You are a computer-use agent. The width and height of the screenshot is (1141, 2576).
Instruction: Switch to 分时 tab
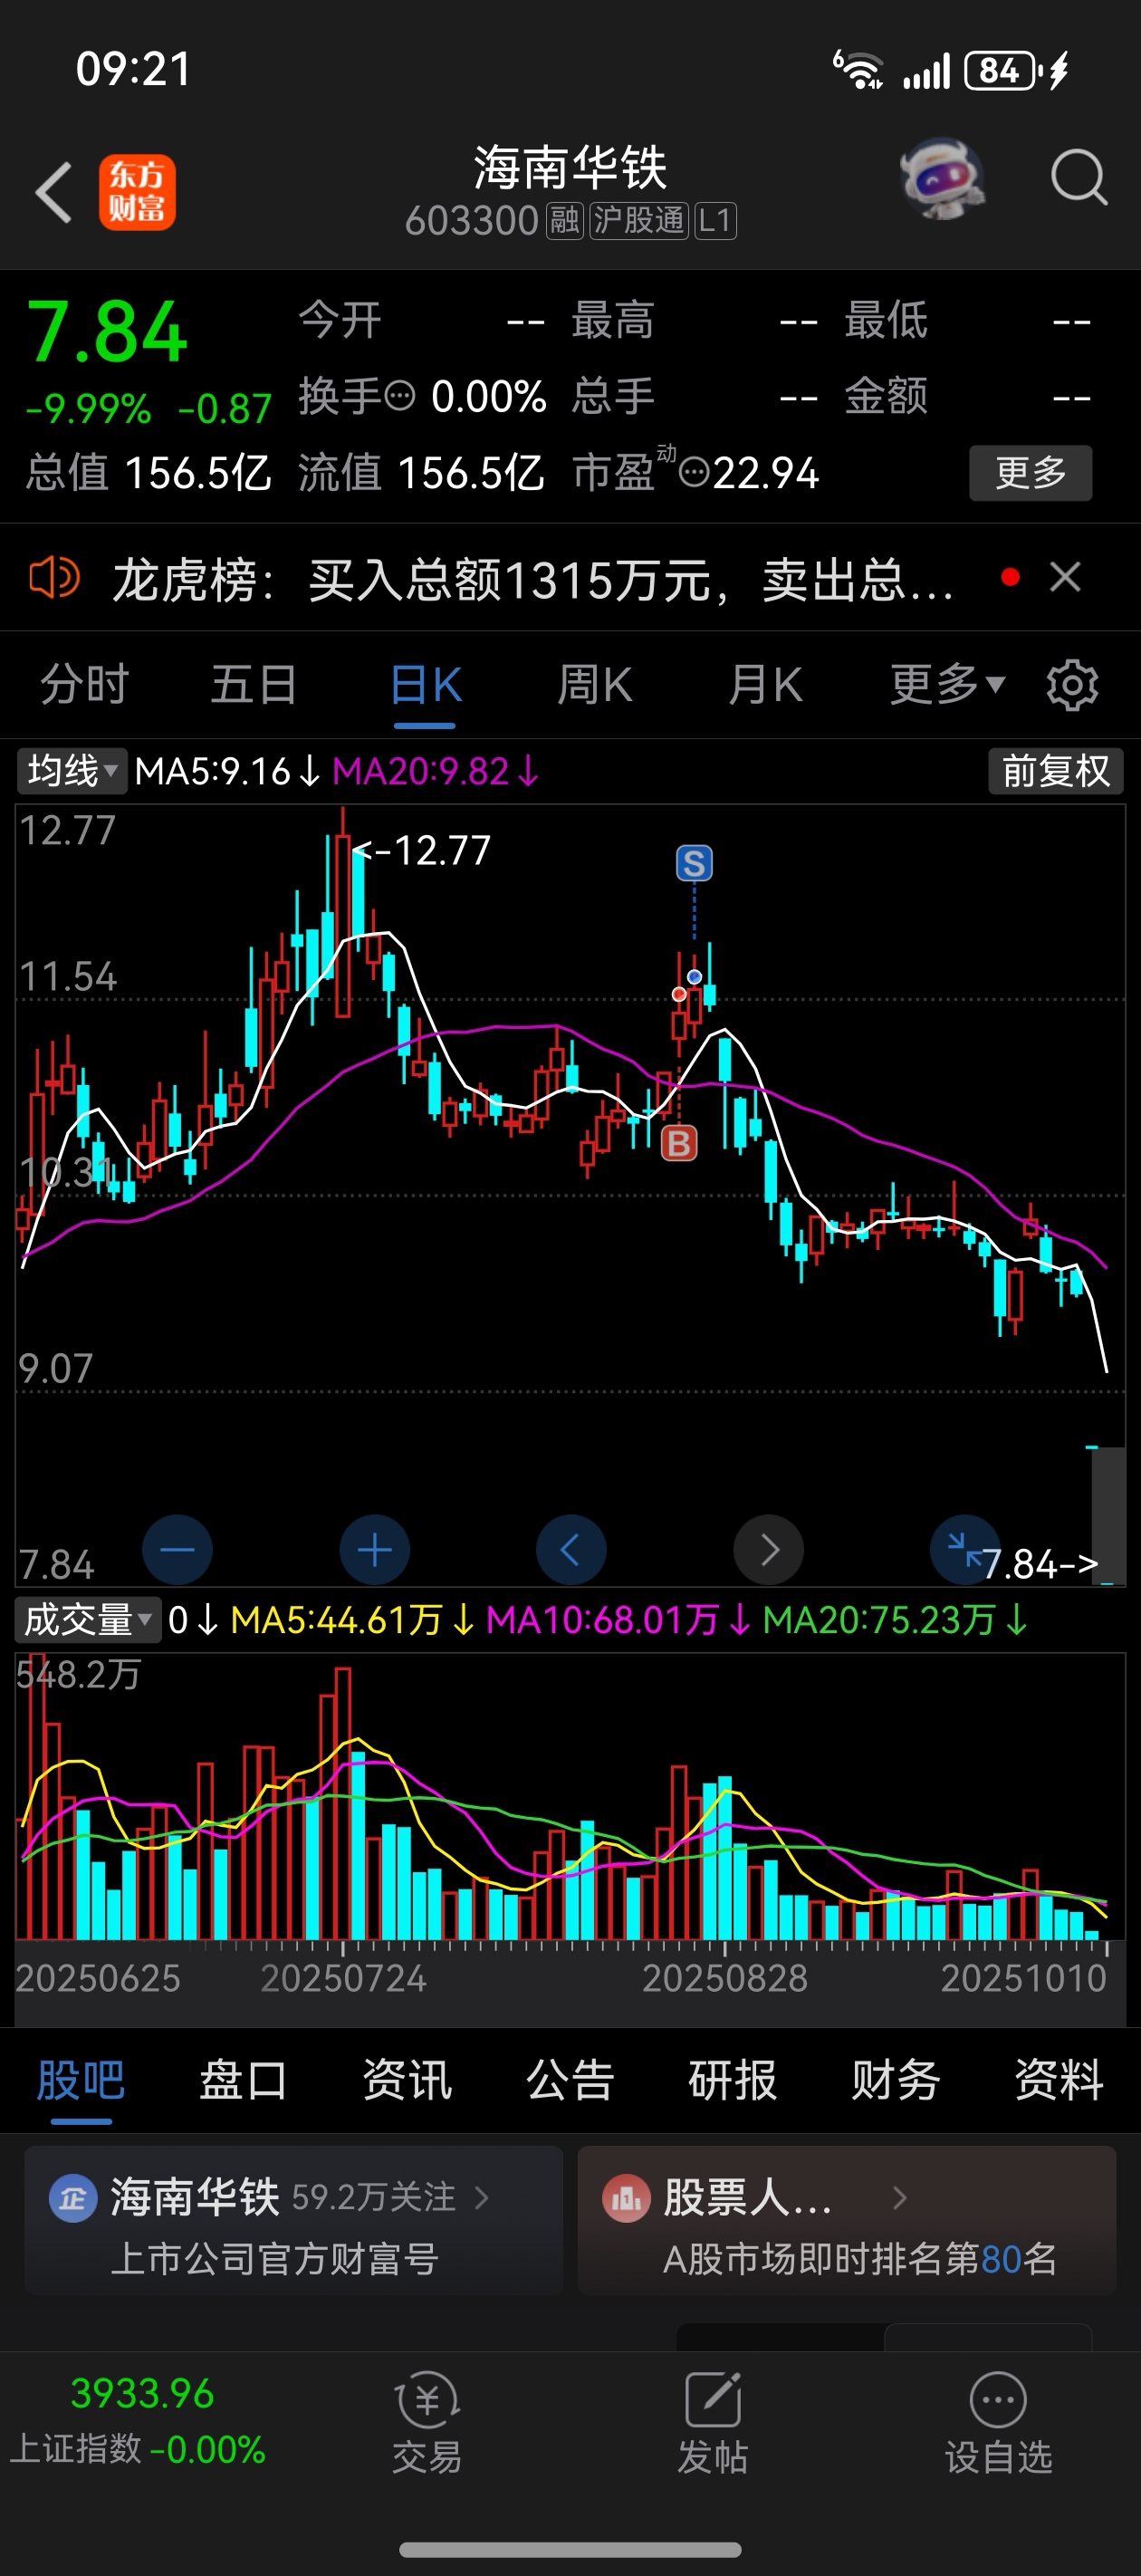(84, 685)
